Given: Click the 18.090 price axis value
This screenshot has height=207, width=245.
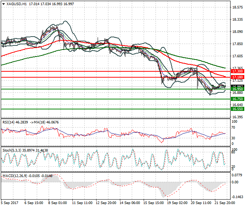Looking at the screenshot, I should (x=238, y=31).
